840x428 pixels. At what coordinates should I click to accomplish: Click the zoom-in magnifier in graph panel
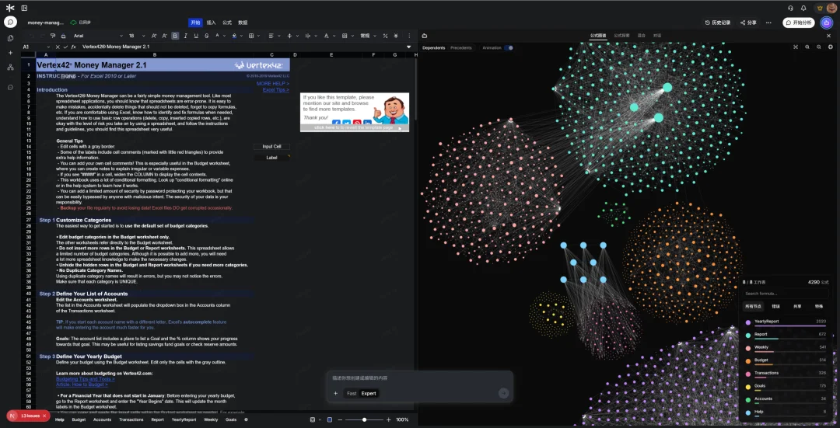click(x=807, y=47)
